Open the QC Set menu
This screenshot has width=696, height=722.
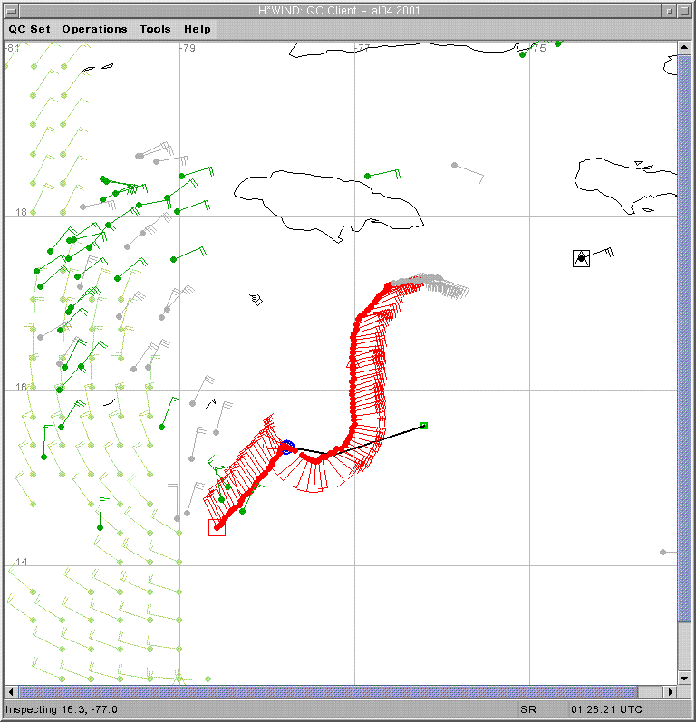(x=30, y=29)
